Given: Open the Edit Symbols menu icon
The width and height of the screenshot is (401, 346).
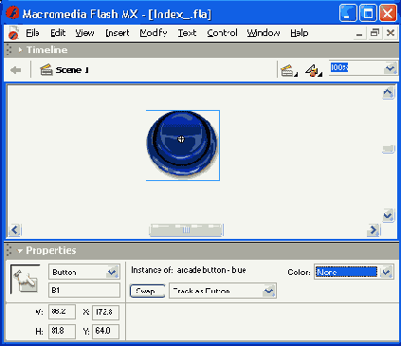Looking at the screenshot, I should click(313, 70).
